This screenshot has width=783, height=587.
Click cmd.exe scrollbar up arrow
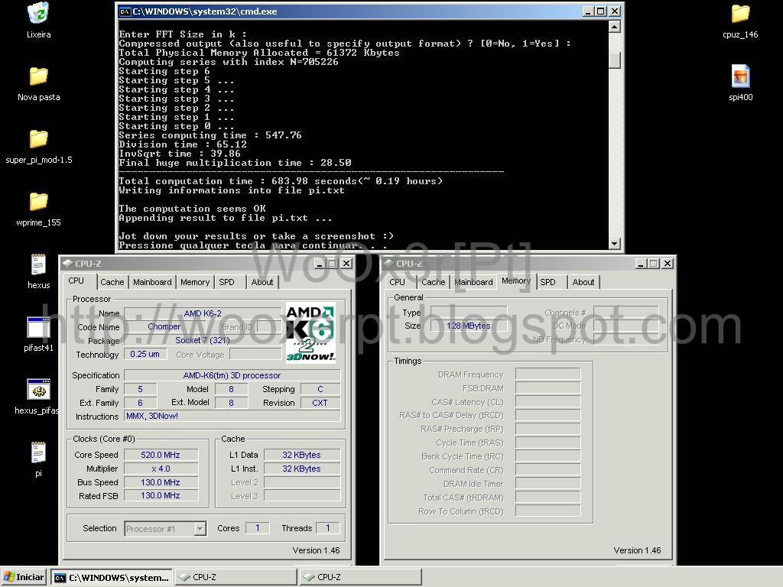pyautogui.click(x=615, y=26)
